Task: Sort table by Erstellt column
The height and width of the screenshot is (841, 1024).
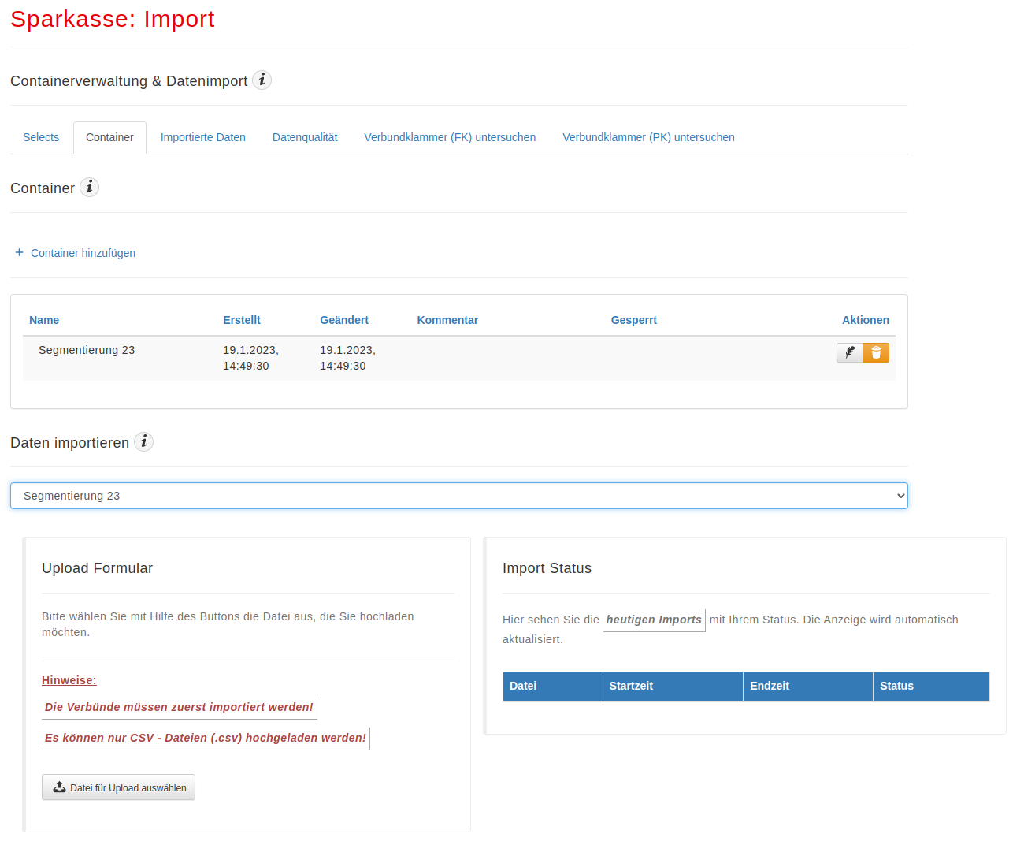Action: (x=242, y=320)
